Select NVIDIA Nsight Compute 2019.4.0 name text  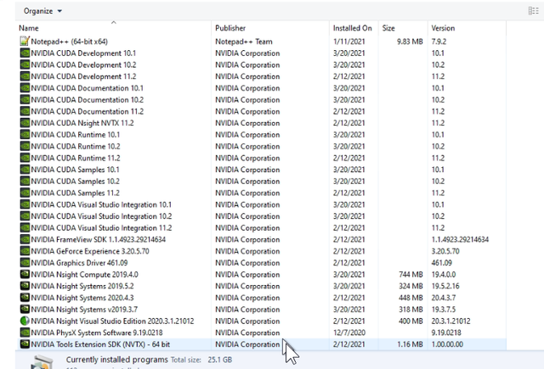coord(85,275)
